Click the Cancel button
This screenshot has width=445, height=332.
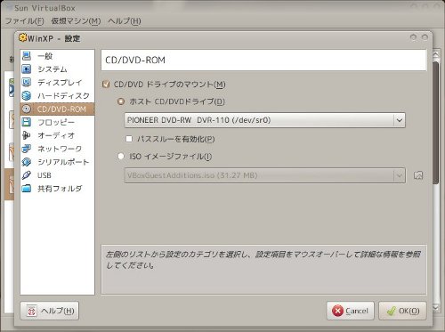point(351,311)
